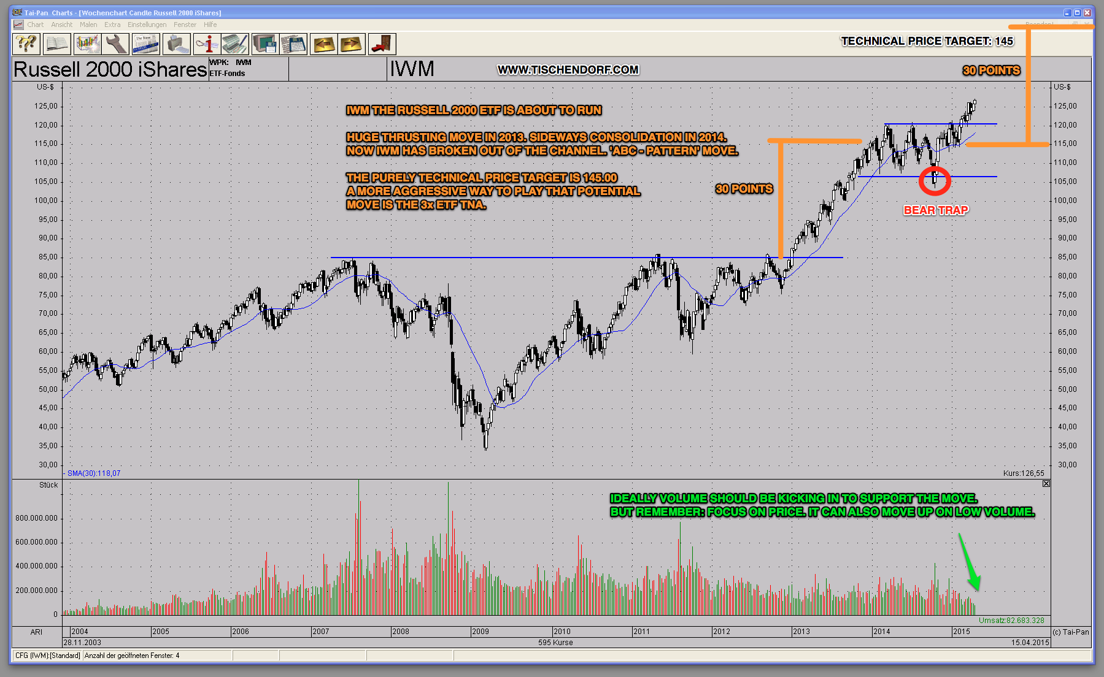
Task: Open the Malen menu
Action: tap(88, 25)
